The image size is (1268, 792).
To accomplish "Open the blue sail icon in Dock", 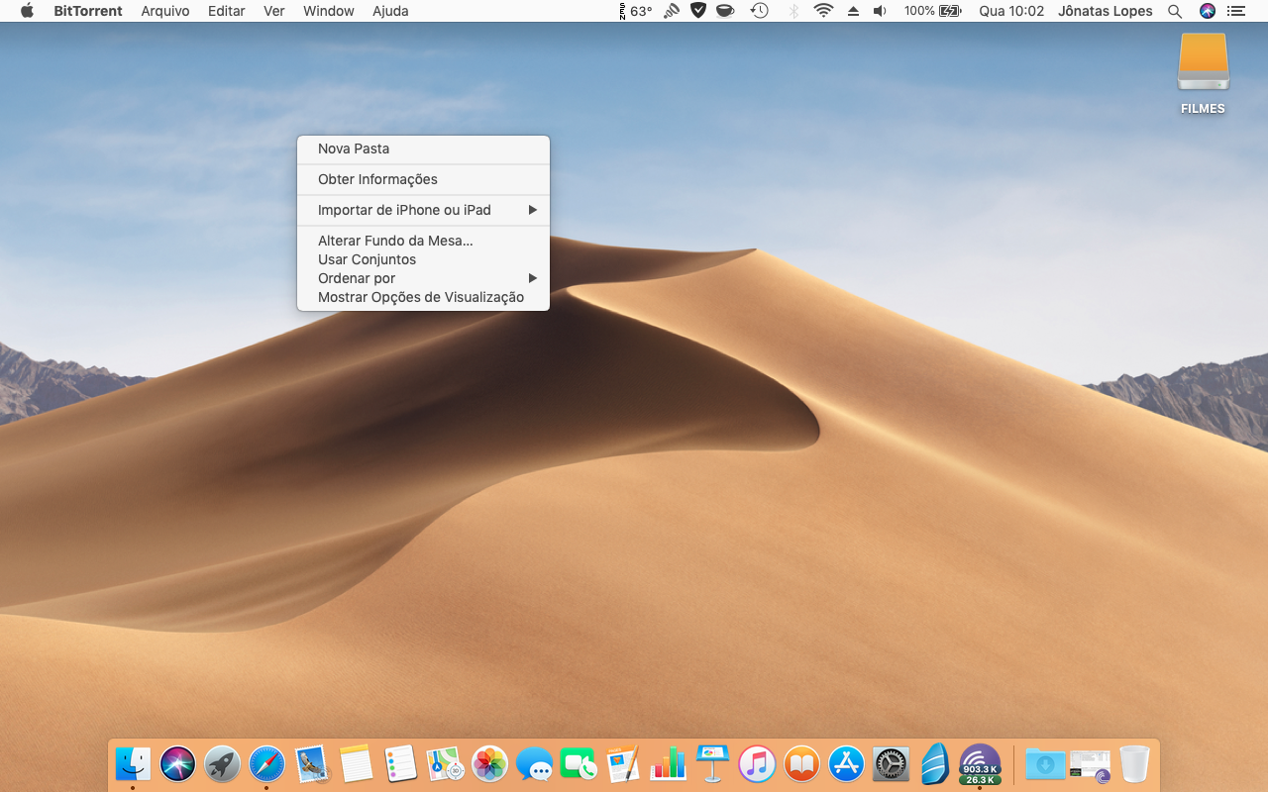I will [x=935, y=763].
